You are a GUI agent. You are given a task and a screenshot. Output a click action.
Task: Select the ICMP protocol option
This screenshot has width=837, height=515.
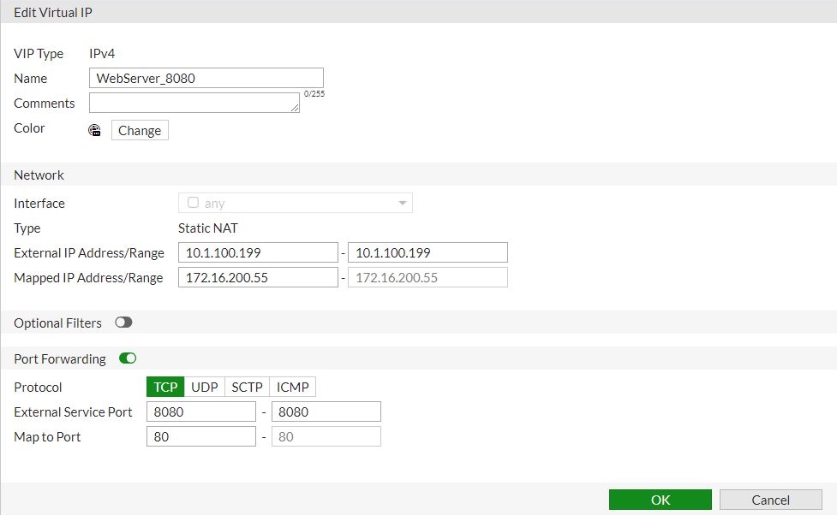point(292,386)
